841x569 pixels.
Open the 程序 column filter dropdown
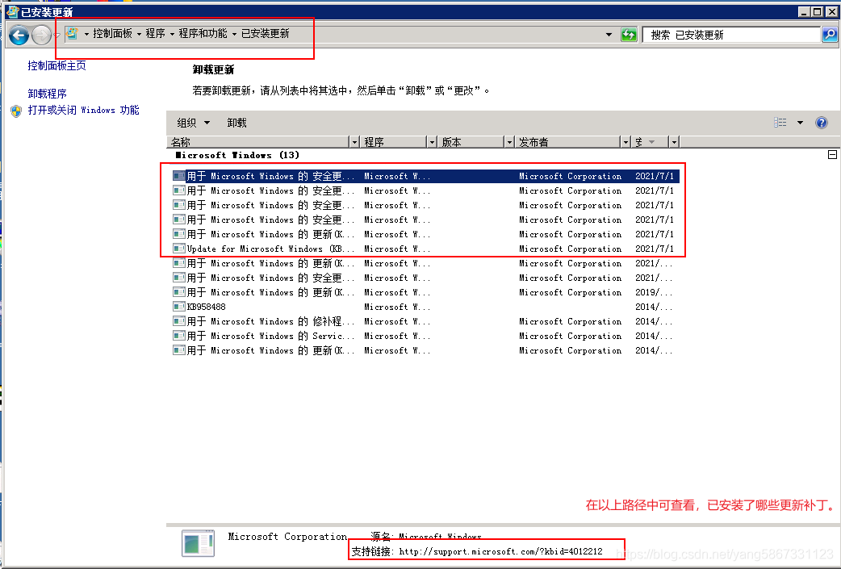[x=432, y=142]
